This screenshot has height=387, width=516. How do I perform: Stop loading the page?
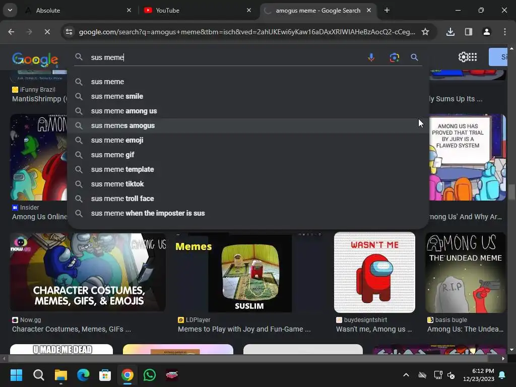(47, 32)
